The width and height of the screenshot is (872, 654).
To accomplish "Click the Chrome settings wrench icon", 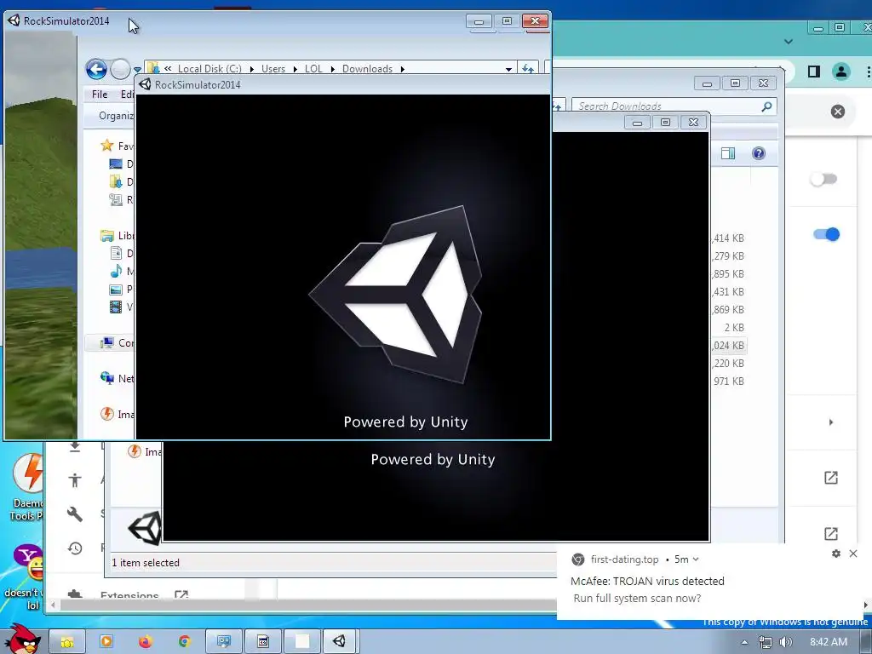I will coord(75,514).
